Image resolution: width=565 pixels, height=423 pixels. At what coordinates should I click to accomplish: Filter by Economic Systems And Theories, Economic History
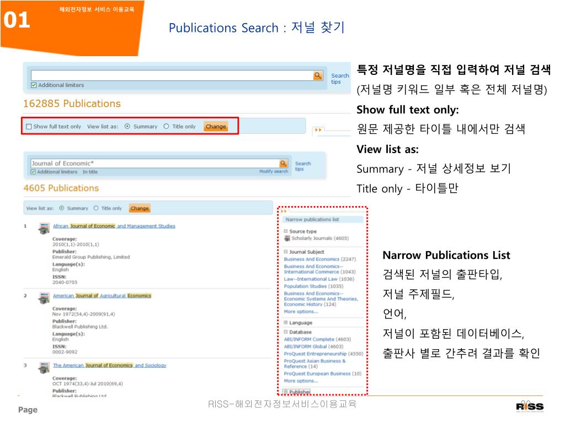pyautogui.click(x=321, y=299)
